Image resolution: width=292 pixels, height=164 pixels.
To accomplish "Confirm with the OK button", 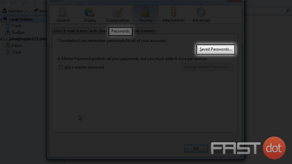I will tap(196, 148).
